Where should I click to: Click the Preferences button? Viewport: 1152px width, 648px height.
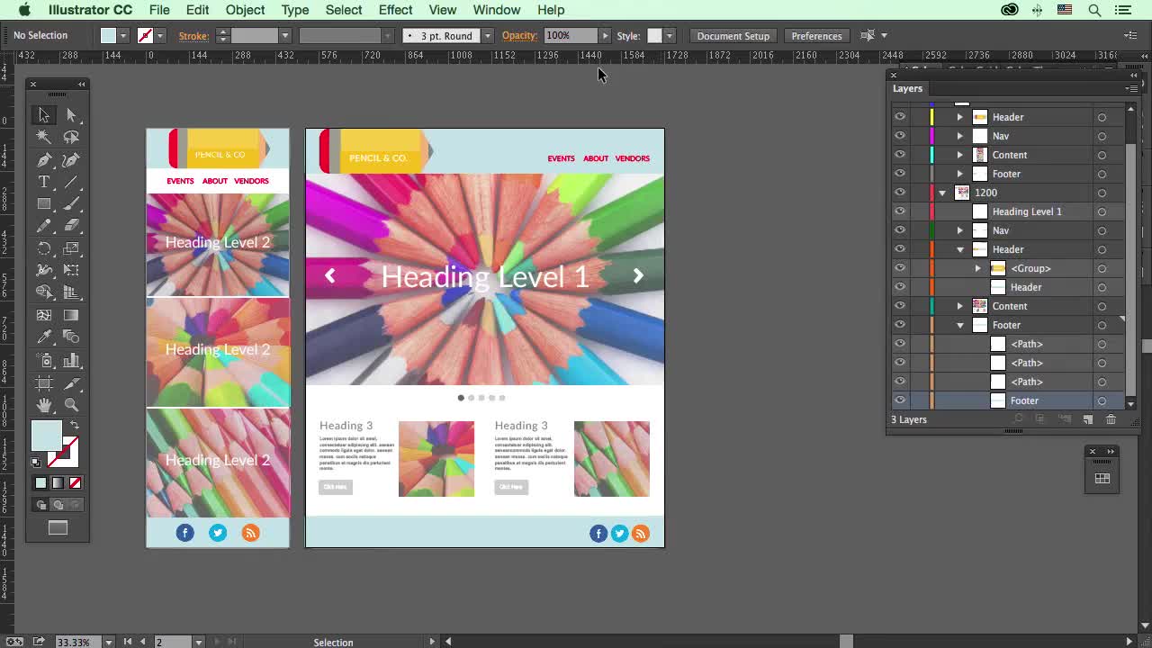point(816,36)
